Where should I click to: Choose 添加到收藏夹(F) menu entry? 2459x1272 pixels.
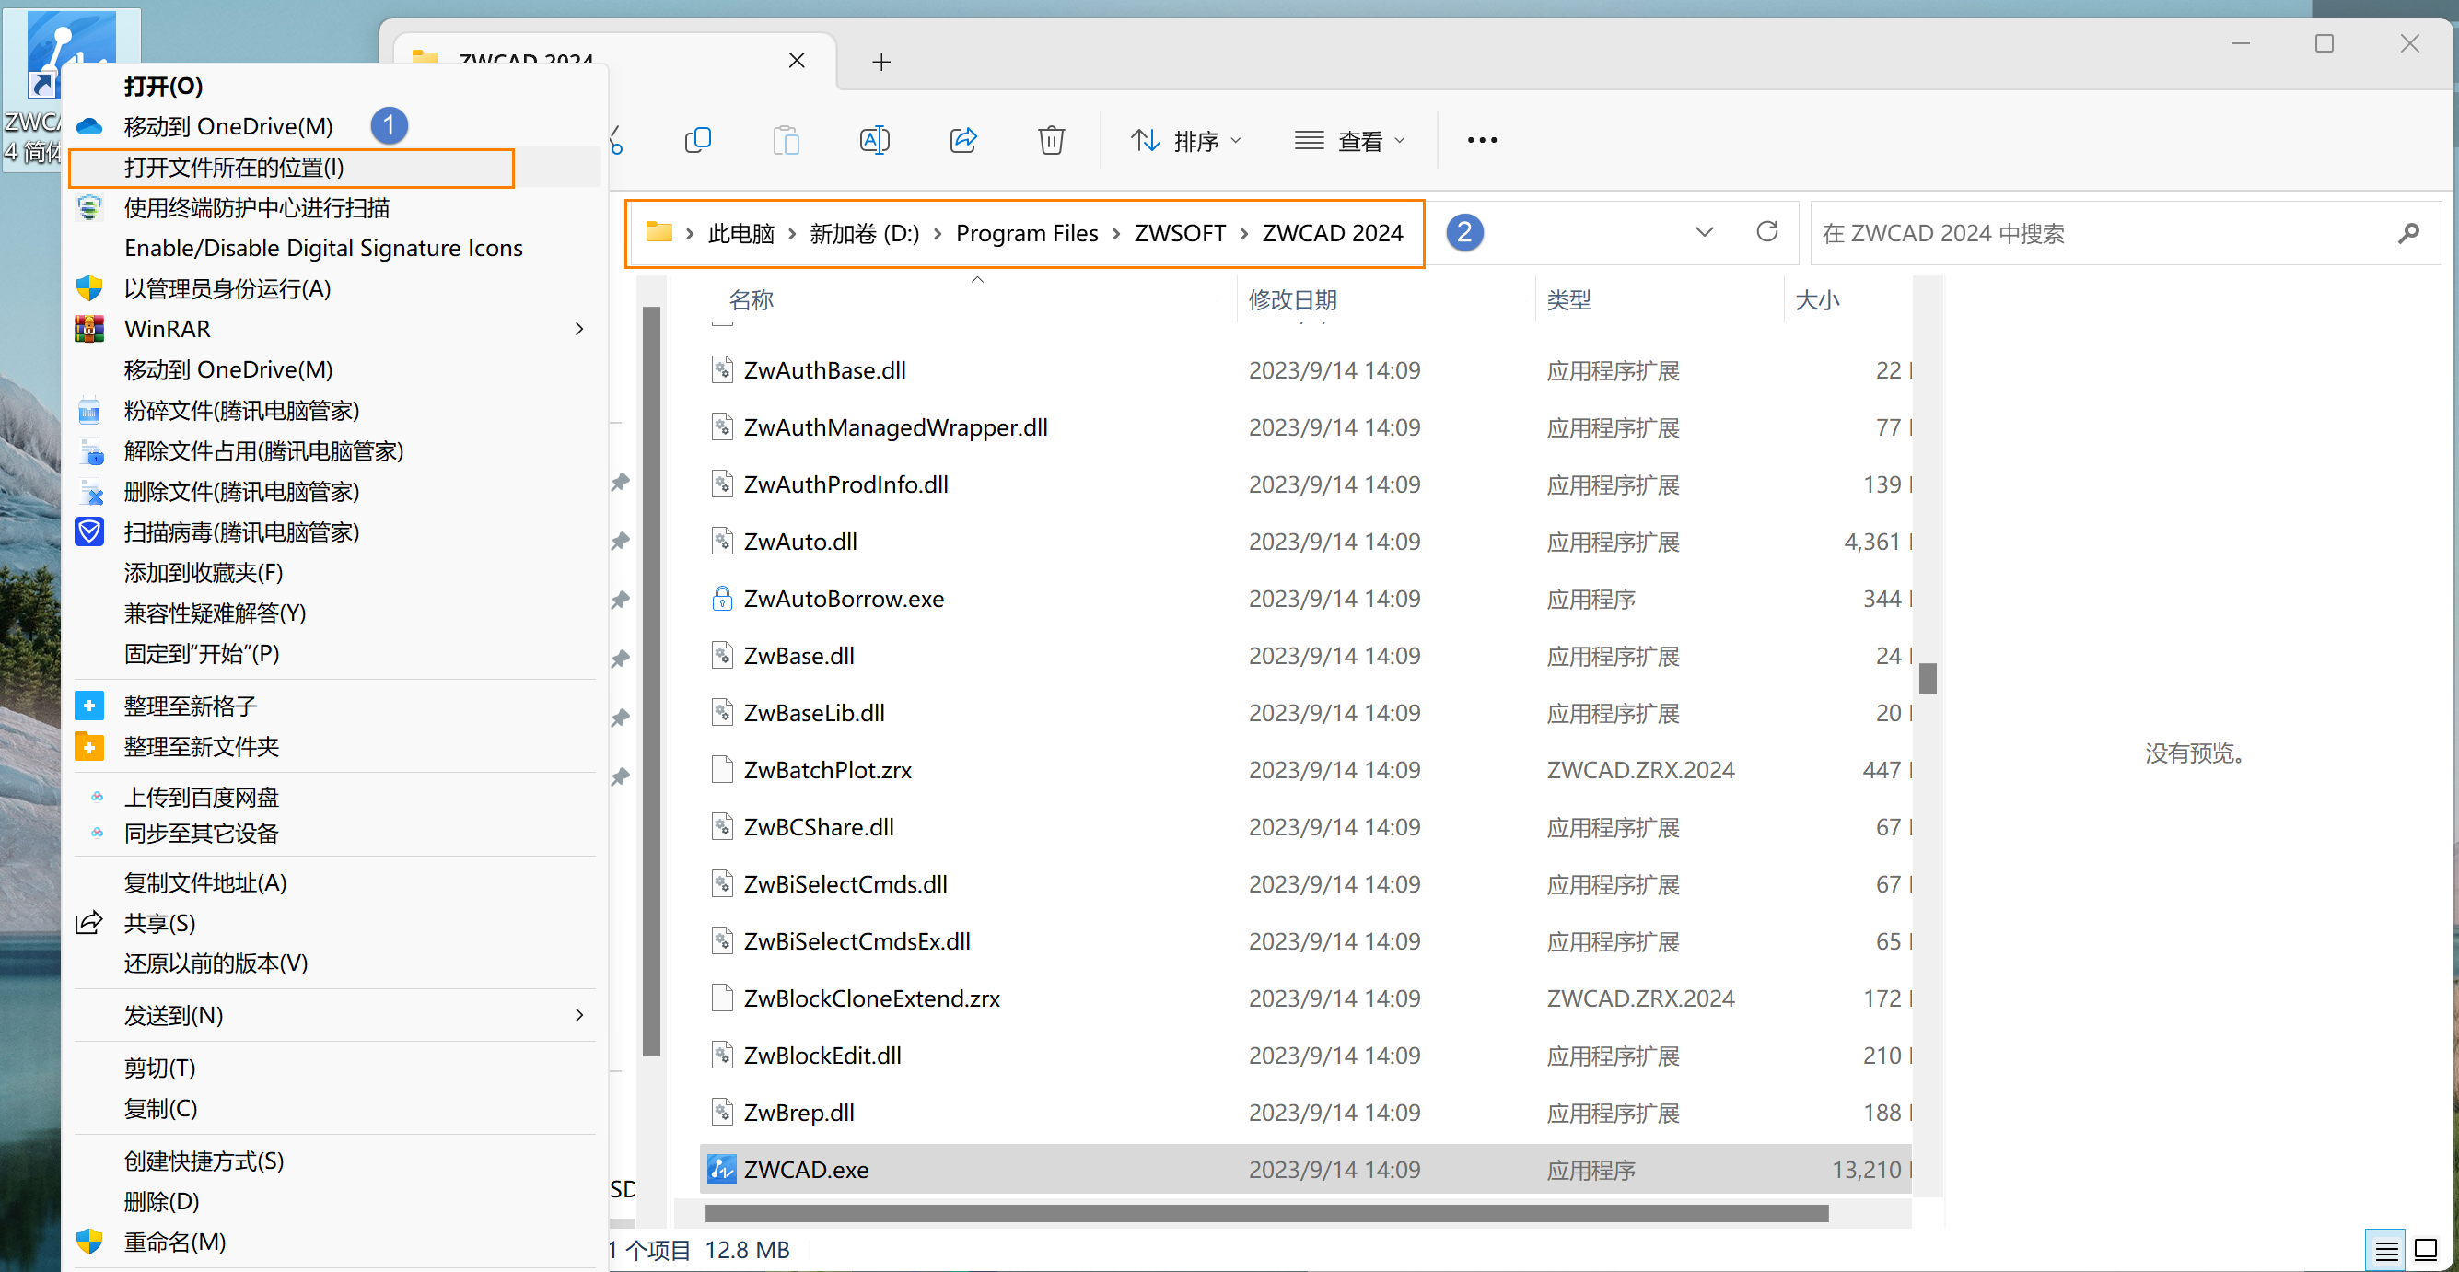point(333,572)
